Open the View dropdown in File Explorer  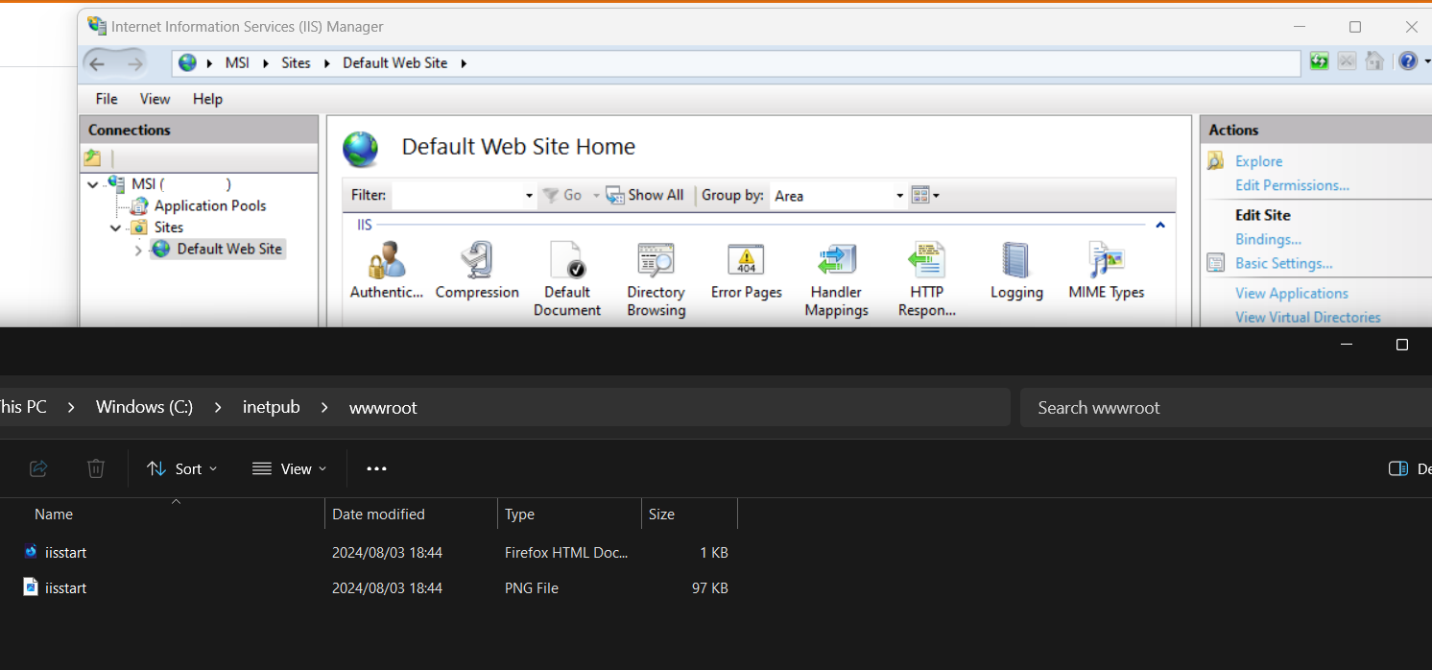[289, 468]
